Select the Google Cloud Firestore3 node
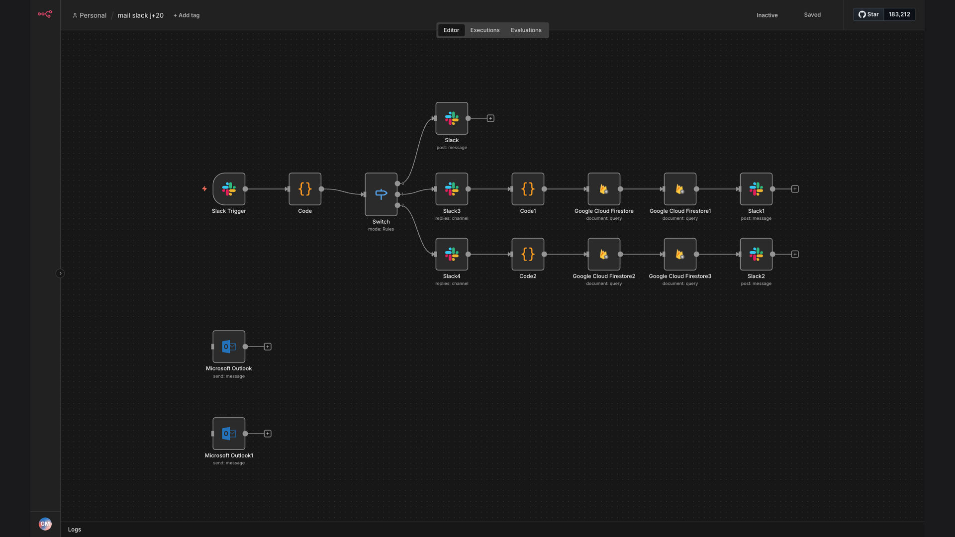This screenshot has height=537, width=955. 680,254
